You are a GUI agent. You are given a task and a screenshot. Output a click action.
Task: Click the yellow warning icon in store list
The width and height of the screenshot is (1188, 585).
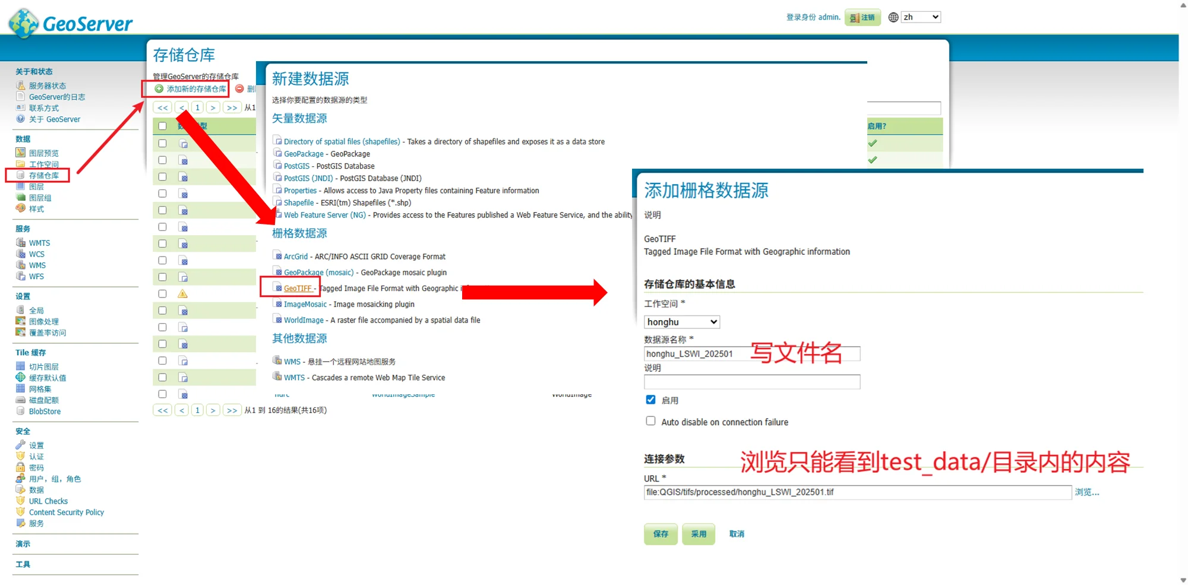point(183,294)
